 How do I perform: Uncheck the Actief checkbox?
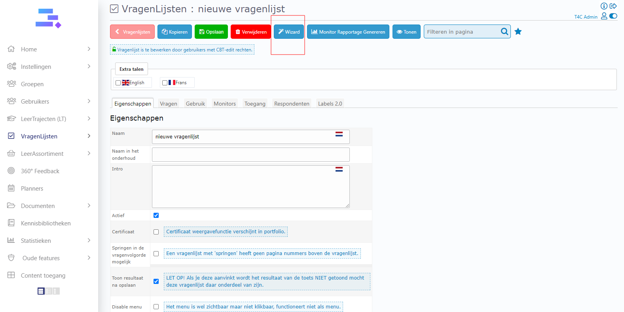click(156, 216)
